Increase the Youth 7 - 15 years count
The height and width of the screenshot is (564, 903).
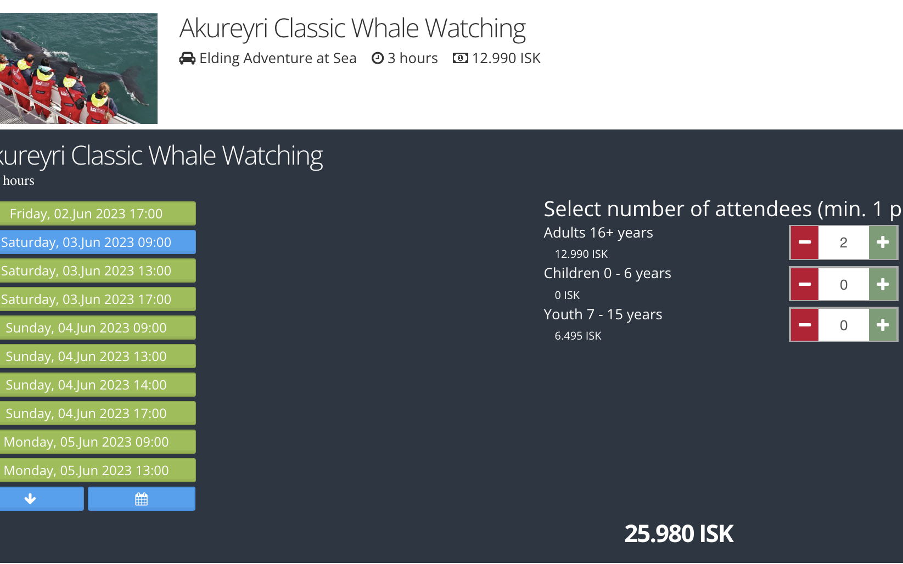click(x=883, y=325)
